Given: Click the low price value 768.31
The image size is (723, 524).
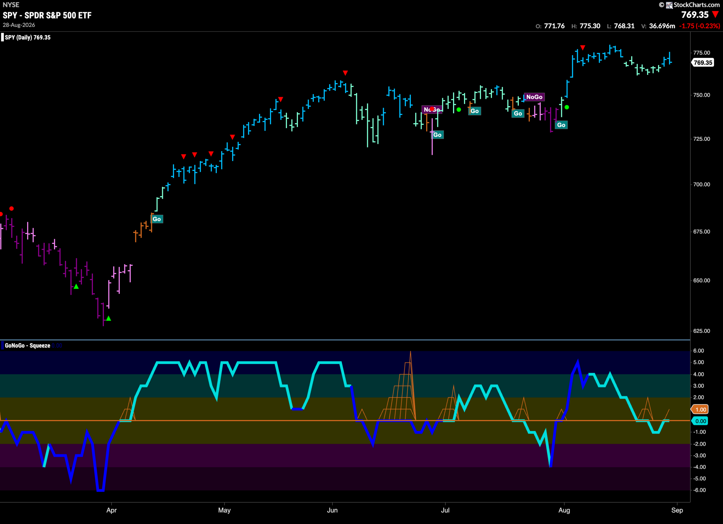Looking at the screenshot, I should (x=624, y=26).
